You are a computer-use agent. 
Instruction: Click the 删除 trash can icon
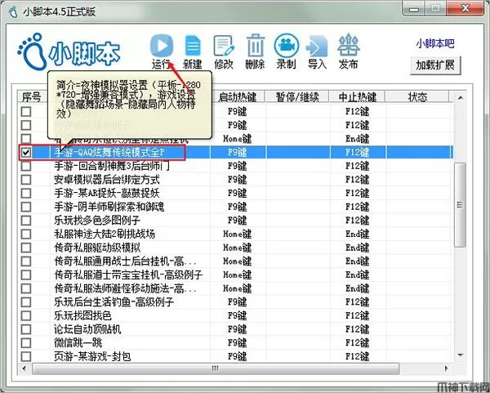tap(256, 46)
